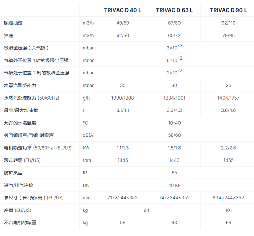The width and height of the screenshot is (254, 236).
Task: Select the 不含电机的净重 row label
Action: pyautogui.click(x=20, y=222)
